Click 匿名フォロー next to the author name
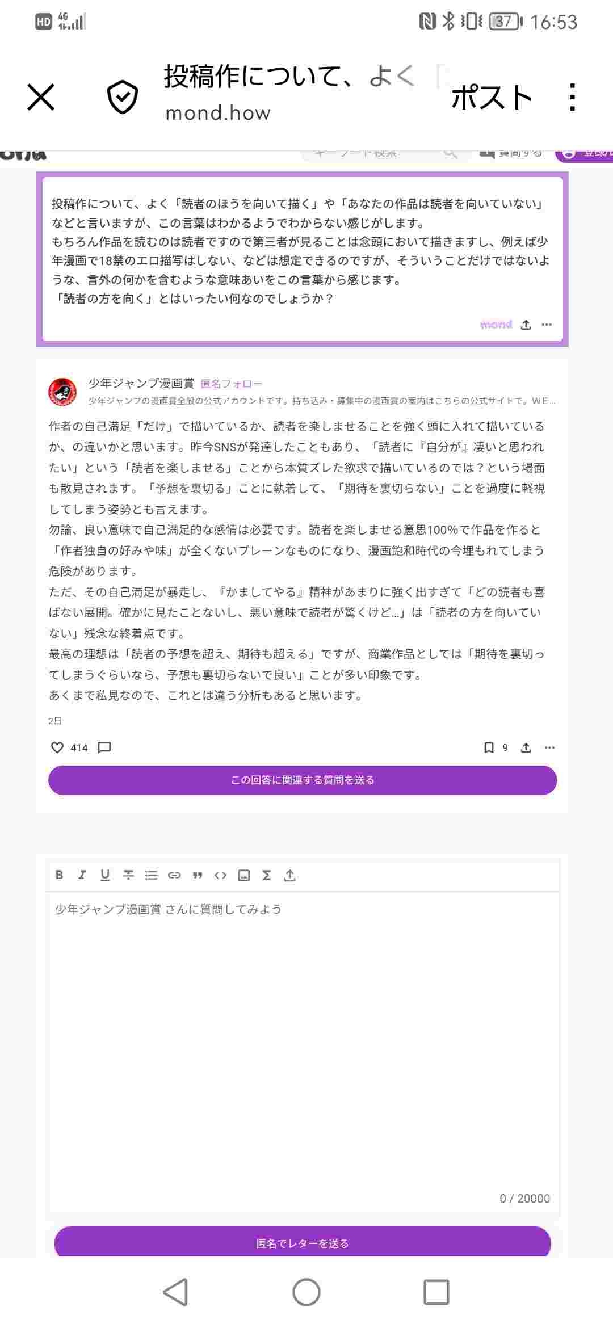This screenshot has height=1328, width=613. tap(232, 384)
